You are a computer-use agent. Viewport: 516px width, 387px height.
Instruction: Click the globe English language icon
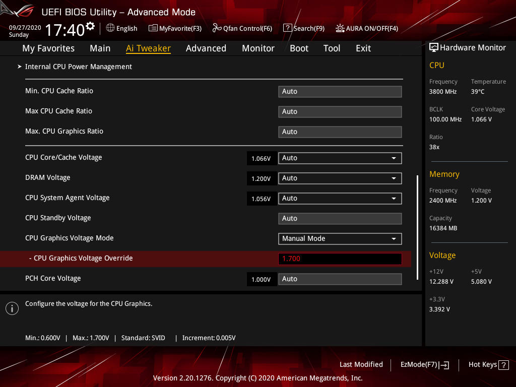click(x=110, y=28)
